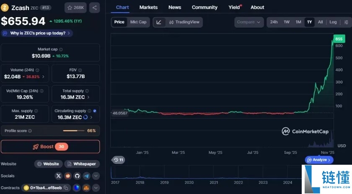Click 2018 on timeline range slider

point(140,183)
